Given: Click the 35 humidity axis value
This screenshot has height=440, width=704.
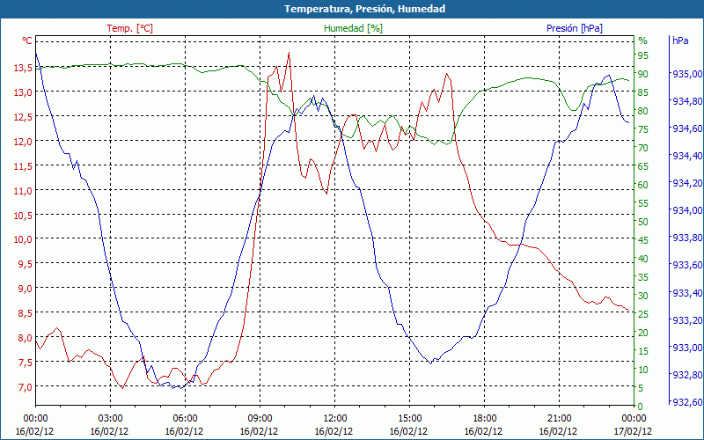Looking at the screenshot, I should click(x=643, y=277).
